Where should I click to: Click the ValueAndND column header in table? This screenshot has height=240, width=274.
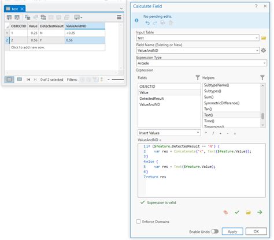pyautogui.click(x=85, y=26)
